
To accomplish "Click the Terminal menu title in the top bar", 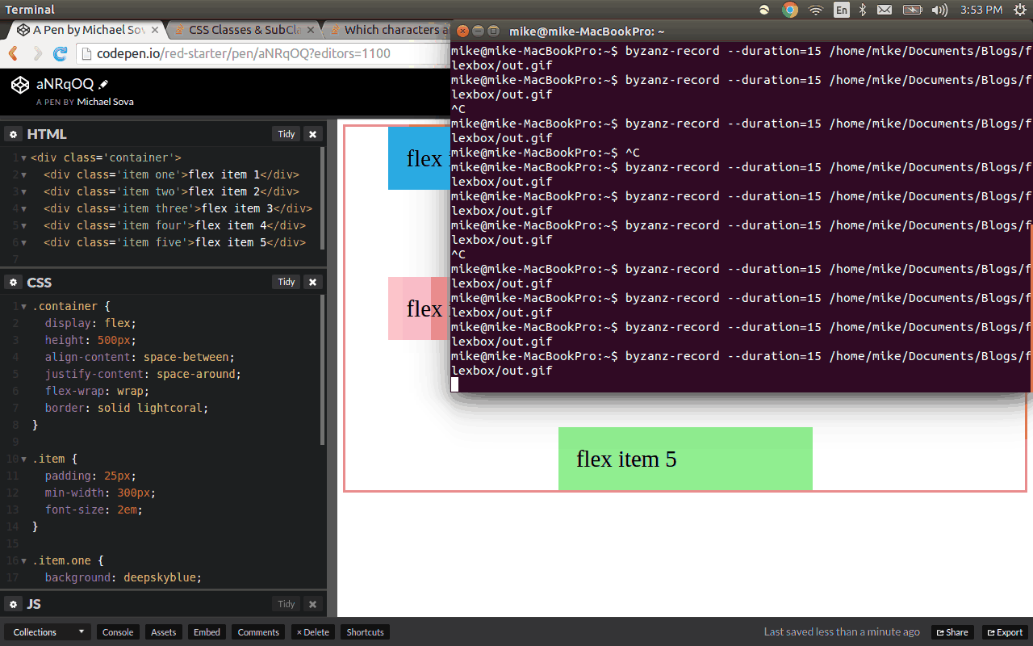I will pyautogui.click(x=29, y=10).
